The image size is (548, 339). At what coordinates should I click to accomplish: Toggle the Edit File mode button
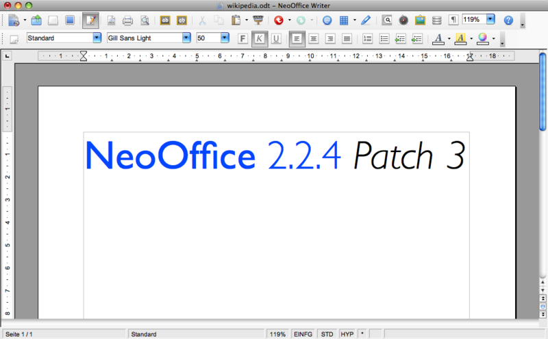click(90, 21)
